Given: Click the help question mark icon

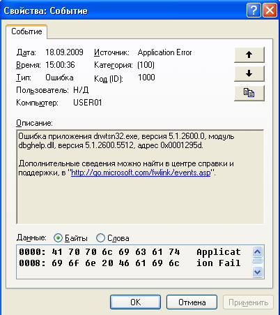Looking at the screenshot, I should [254, 10].
